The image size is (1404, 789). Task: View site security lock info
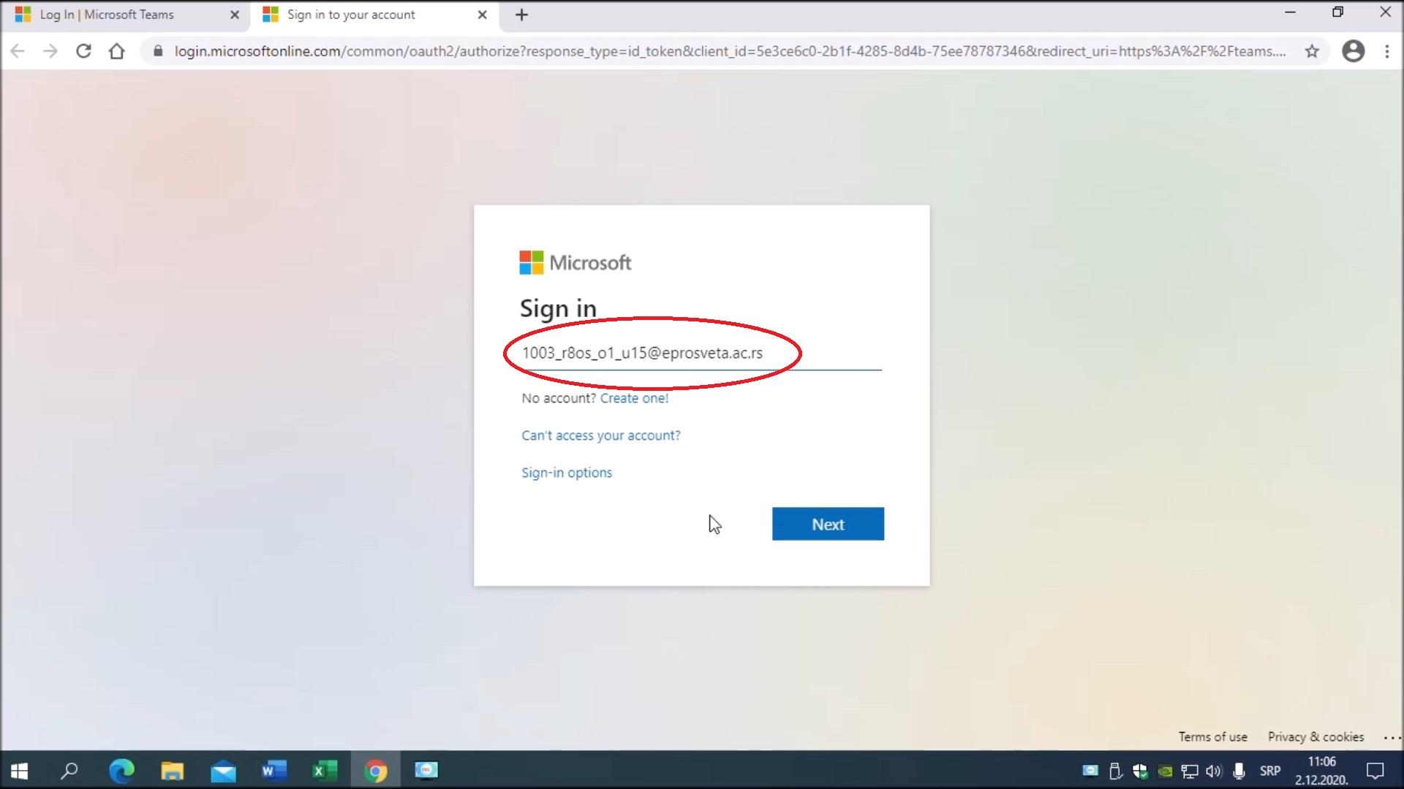pos(158,51)
